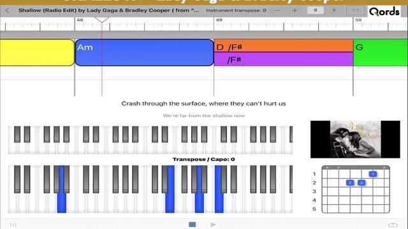Viewport: 408px width, 229px height.
Task: Jump to measure 50 on the ruler
Action: click(x=358, y=20)
